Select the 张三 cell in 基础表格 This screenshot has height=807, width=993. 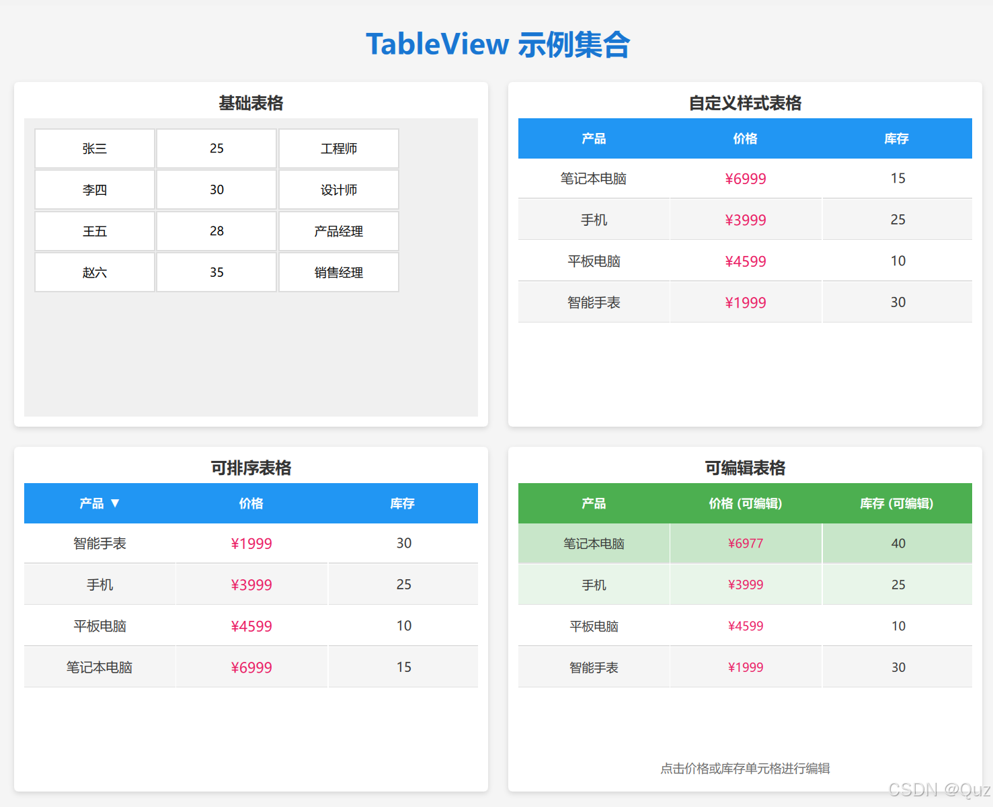click(94, 148)
